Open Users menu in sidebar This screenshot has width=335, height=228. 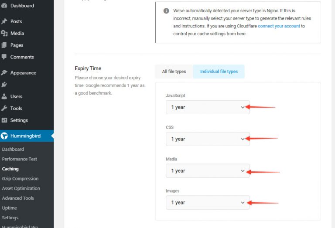(16, 96)
